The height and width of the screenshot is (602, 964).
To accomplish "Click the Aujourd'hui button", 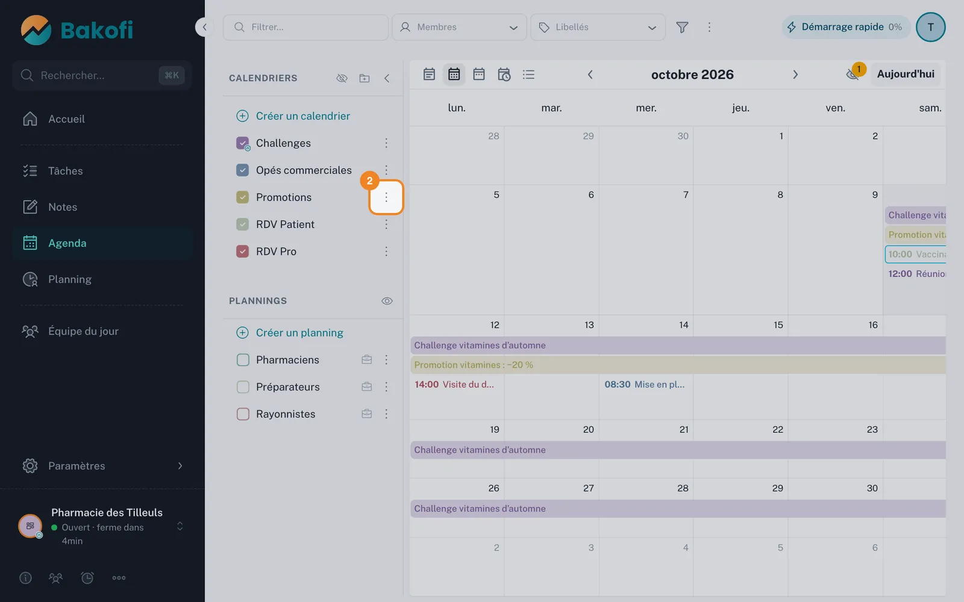I will coord(906,74).
